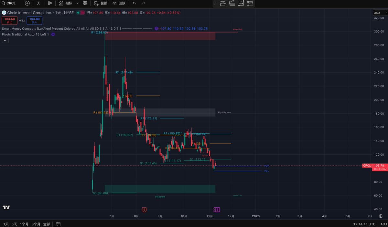388x227 pixels.
Task: Click the R1 (173.21) pivot label
Action: point(149,118)
